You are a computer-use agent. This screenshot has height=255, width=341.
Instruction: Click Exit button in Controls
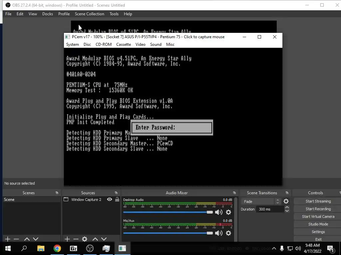pos(318,239)
